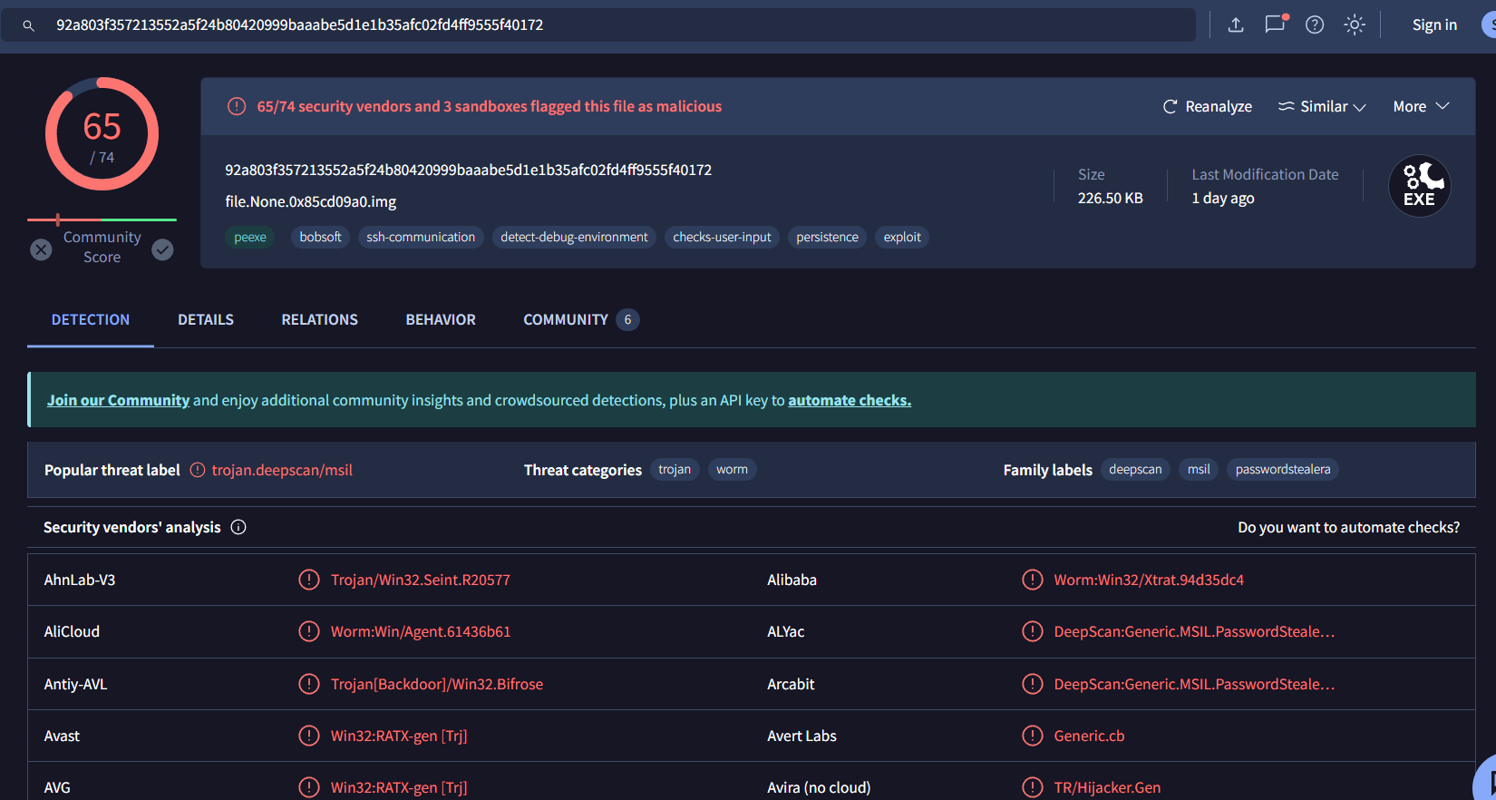Select the msil family label
Image resolution: width=1496 pixels, height=800 pixels.
[1199, 469]
